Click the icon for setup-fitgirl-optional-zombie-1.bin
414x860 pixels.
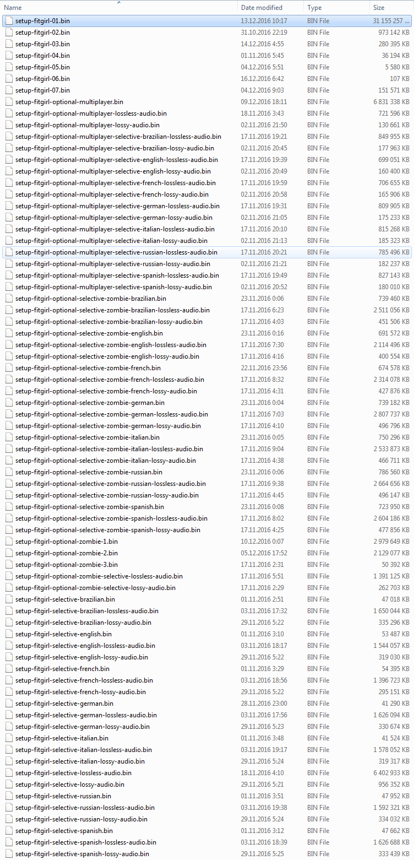[x=9, y=542]
